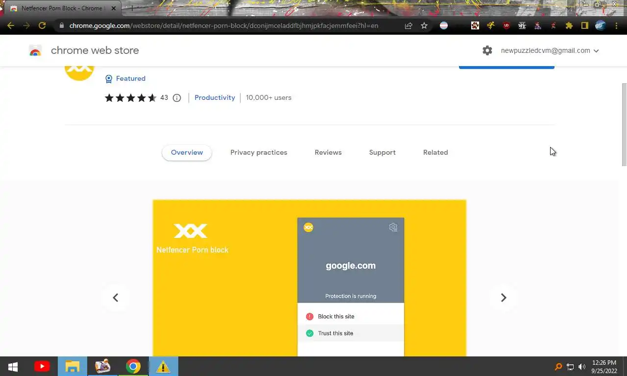Click the Featured link
627x376 pixels.
(x=131, y=78)
